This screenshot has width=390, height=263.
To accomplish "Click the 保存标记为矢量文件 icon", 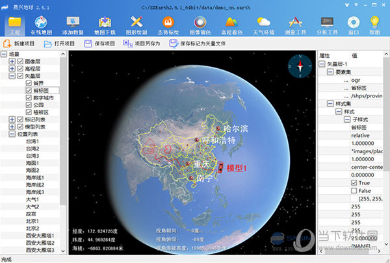I will click(x=174, y=44).
